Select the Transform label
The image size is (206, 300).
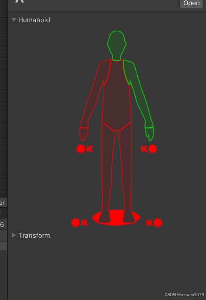coord(34,235)
